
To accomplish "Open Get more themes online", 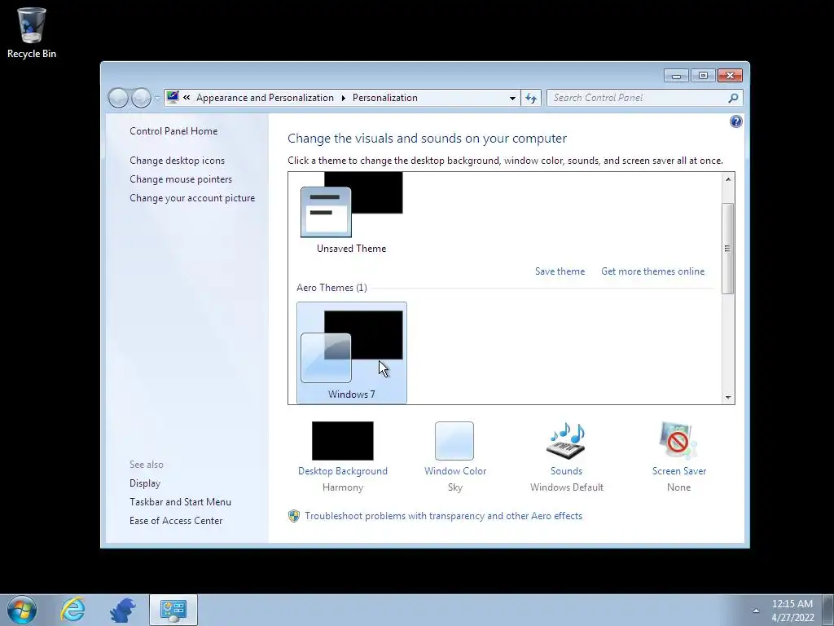I will (x=652, y=271).
